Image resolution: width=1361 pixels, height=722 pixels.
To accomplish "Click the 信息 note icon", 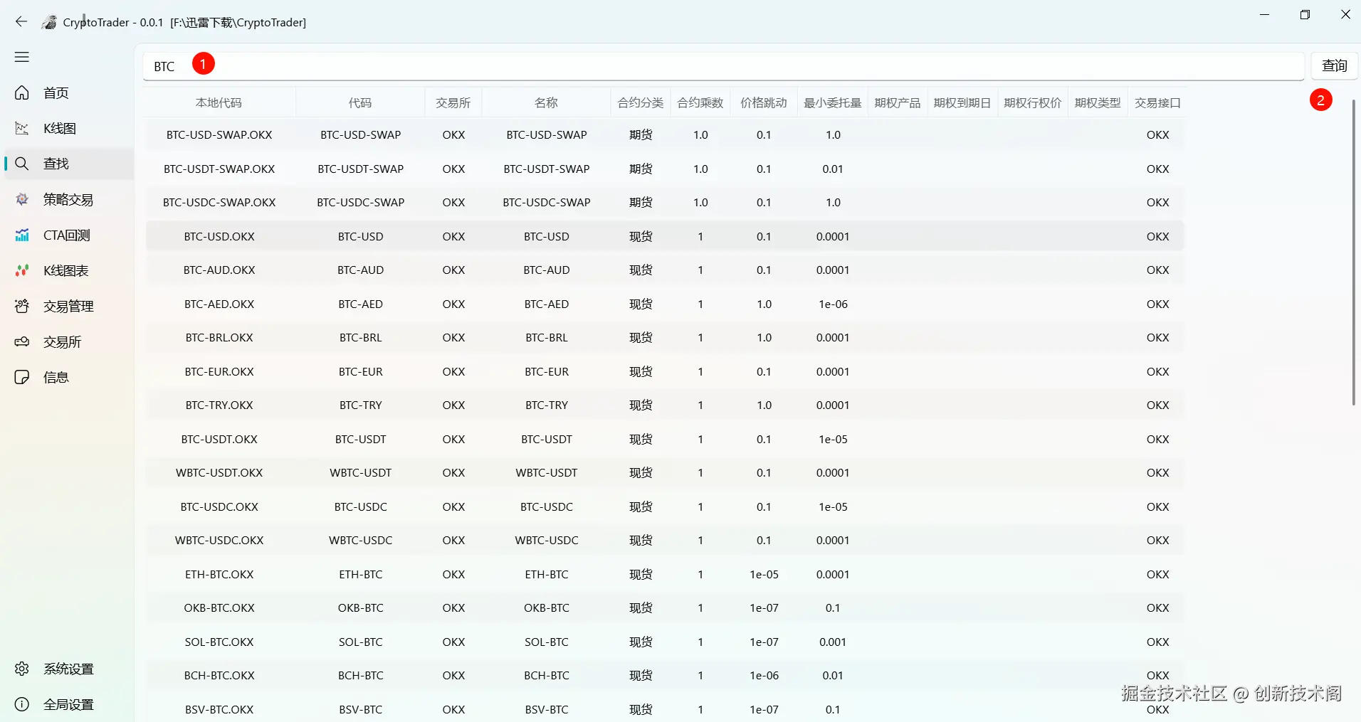I will pos(22,377).
